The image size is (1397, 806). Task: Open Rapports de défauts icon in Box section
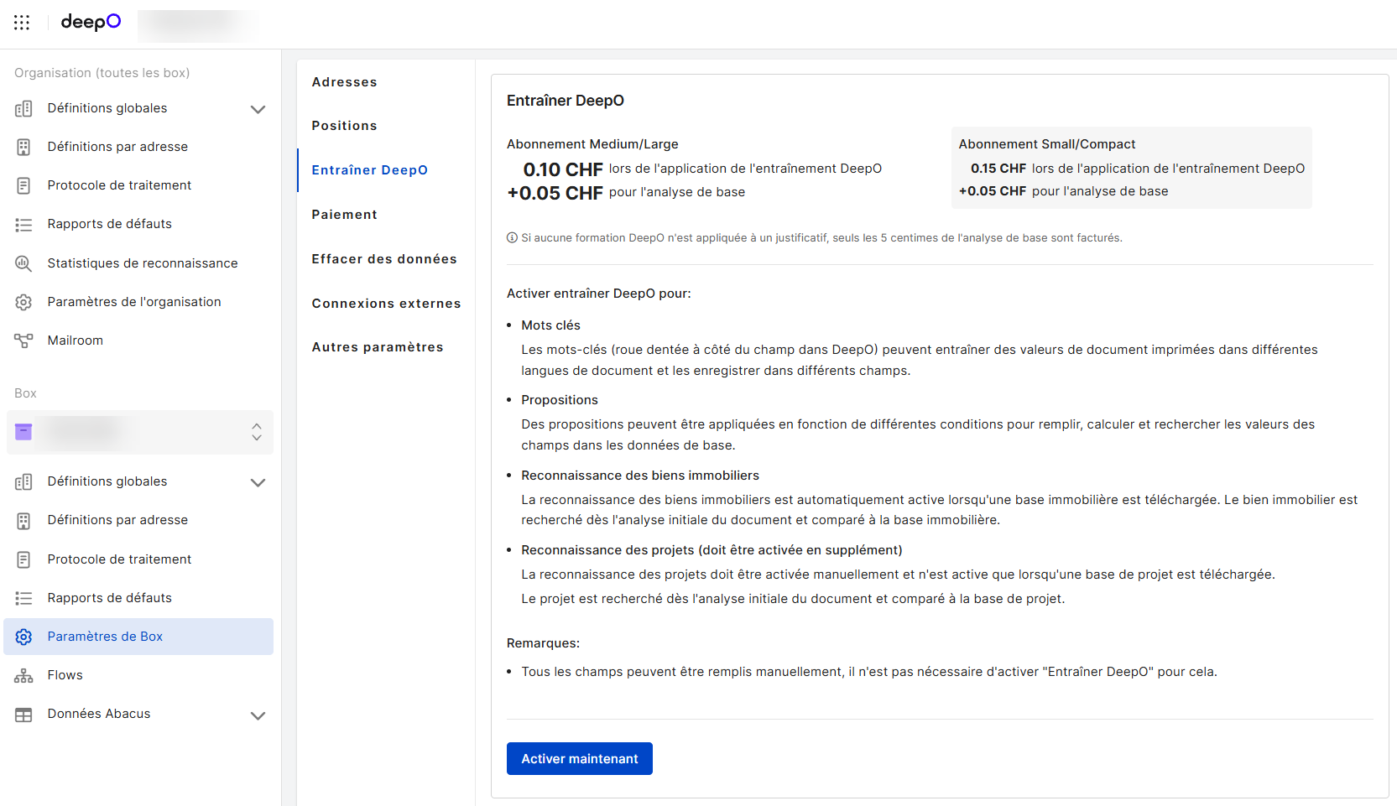pos(23,598)
